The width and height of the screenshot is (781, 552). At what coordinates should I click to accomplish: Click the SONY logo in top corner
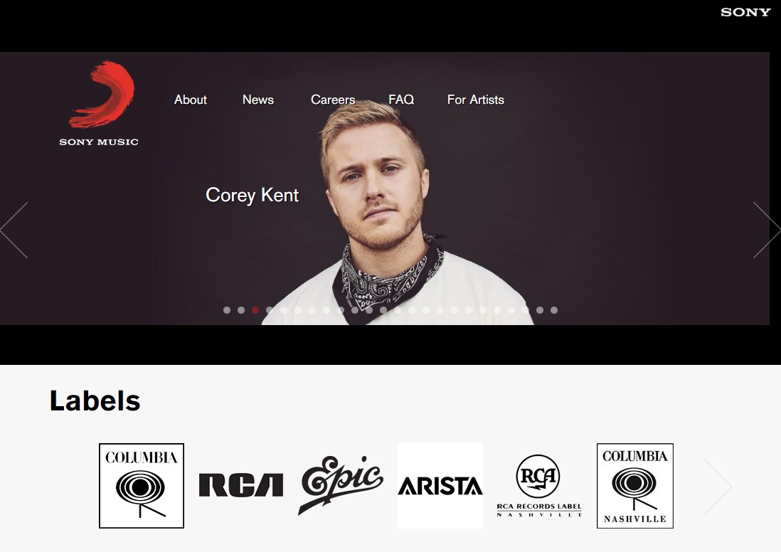[745, 13]
